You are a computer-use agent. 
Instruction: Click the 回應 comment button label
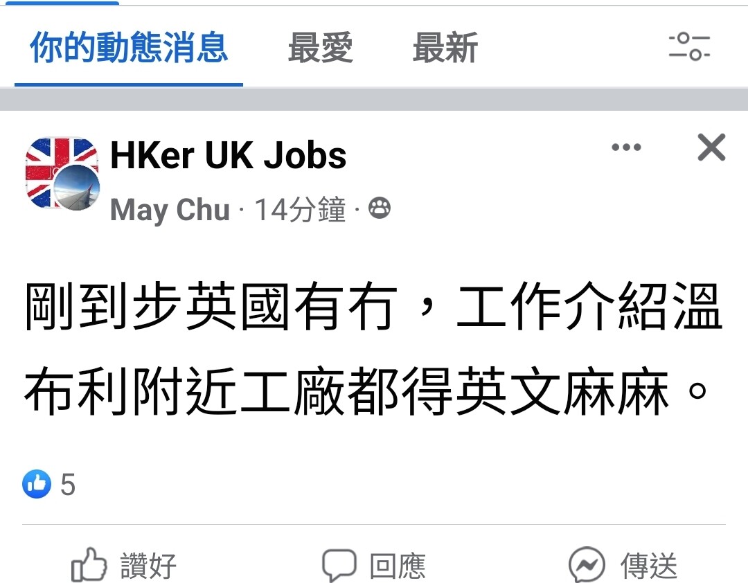(398, 566)
